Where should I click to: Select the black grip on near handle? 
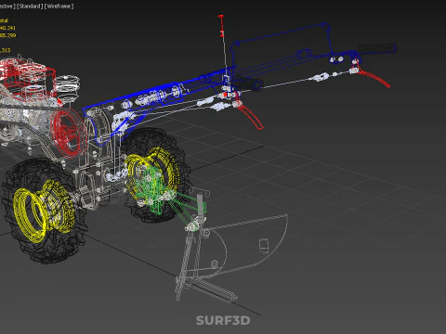[248, 83]
